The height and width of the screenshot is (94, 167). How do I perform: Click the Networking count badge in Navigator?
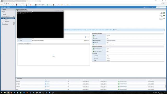(14, 25)
